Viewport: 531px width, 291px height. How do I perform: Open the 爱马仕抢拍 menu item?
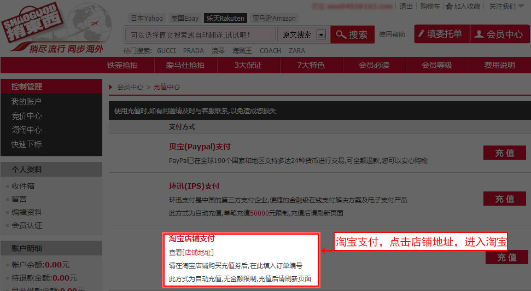click(185, 65)
